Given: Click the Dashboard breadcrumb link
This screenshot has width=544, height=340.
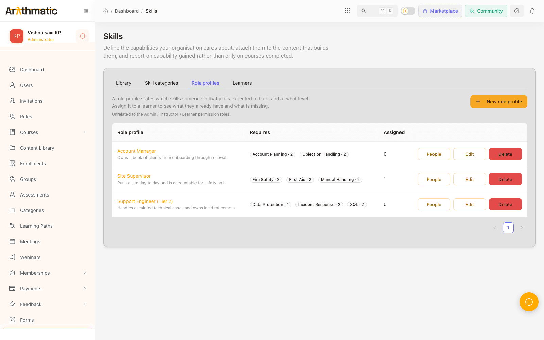Looking at the screenshot, I should click(x=127, y=11).
